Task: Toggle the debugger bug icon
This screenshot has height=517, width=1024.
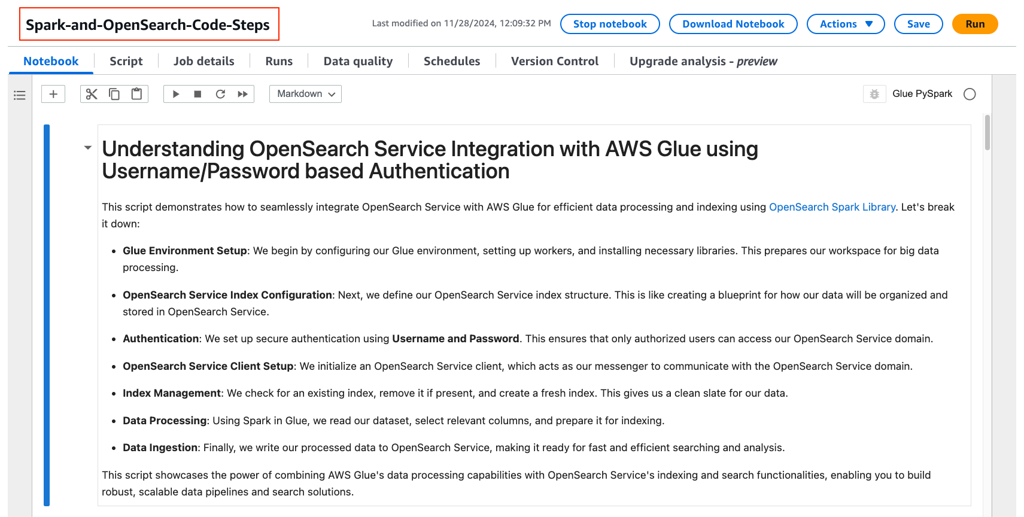Action: click(x=874, y=94)
